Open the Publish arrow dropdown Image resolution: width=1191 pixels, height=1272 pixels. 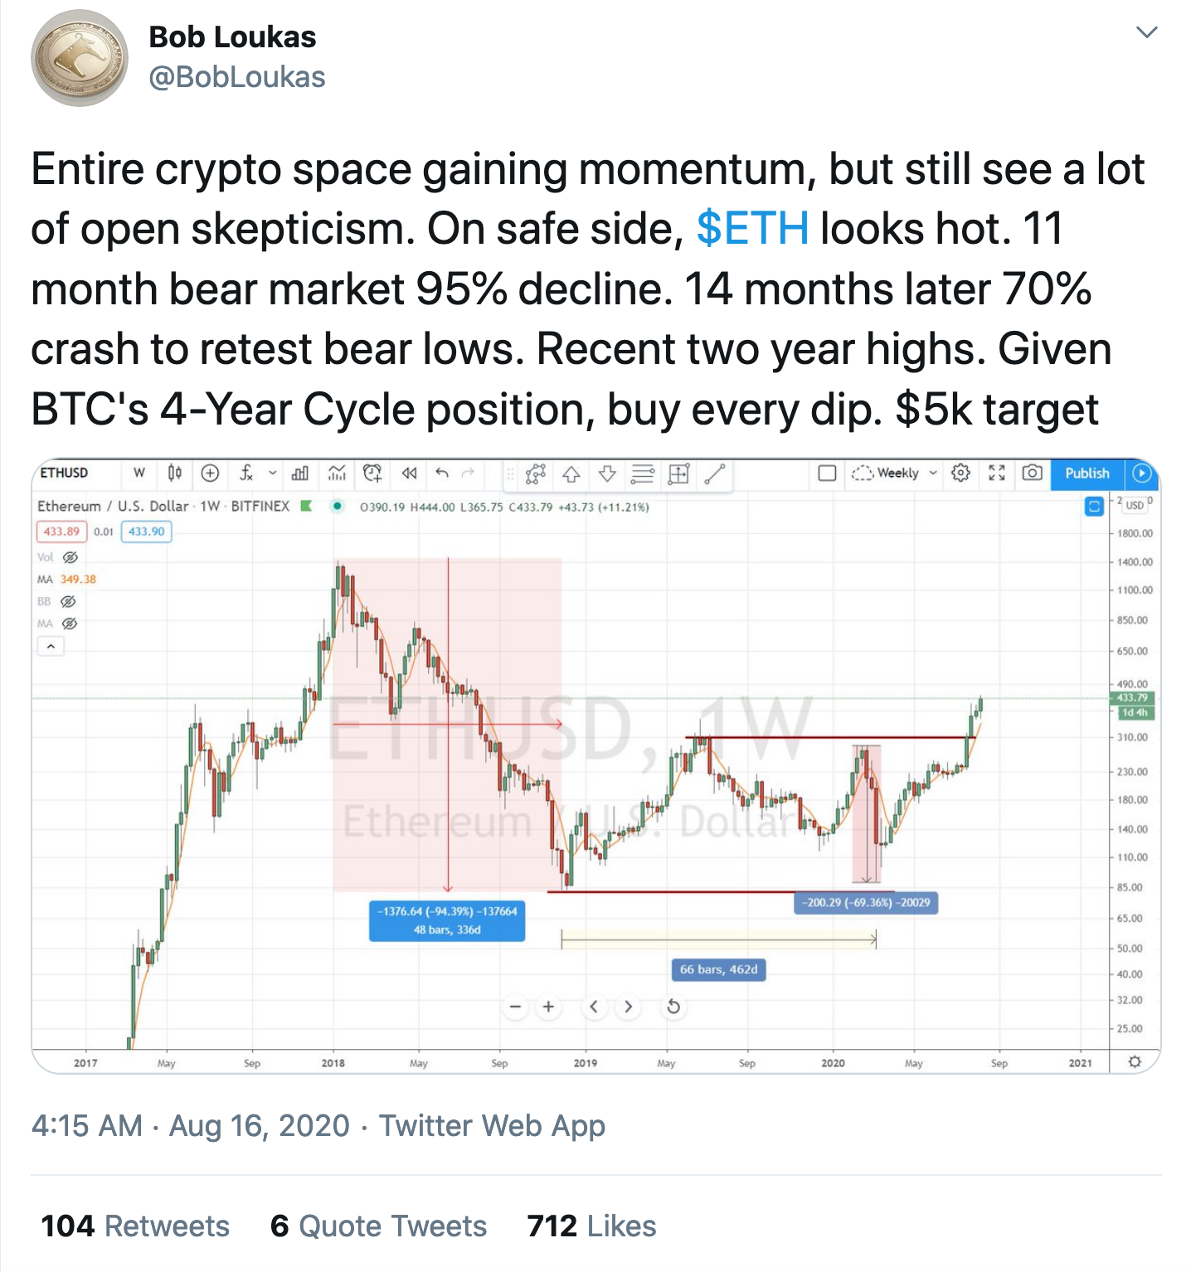point(1143,474)
